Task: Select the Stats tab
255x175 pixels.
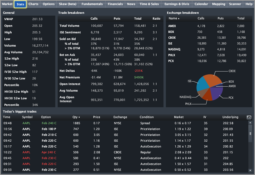Action: 20,4
